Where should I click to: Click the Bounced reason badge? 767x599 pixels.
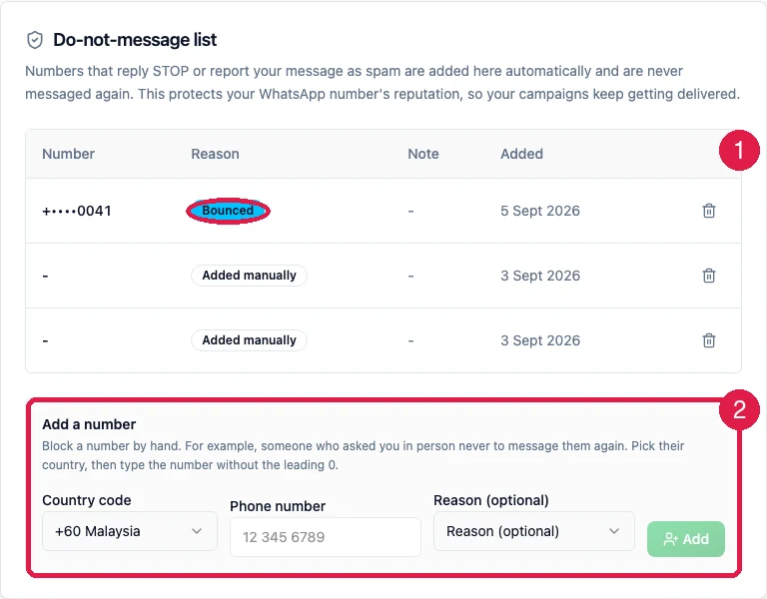point(228,211)
